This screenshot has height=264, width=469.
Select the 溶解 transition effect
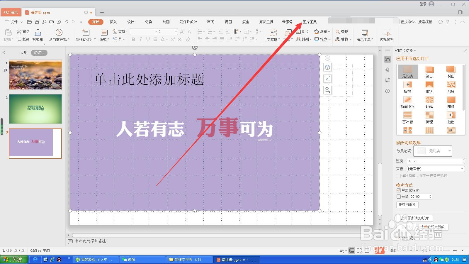click(451, 87)
